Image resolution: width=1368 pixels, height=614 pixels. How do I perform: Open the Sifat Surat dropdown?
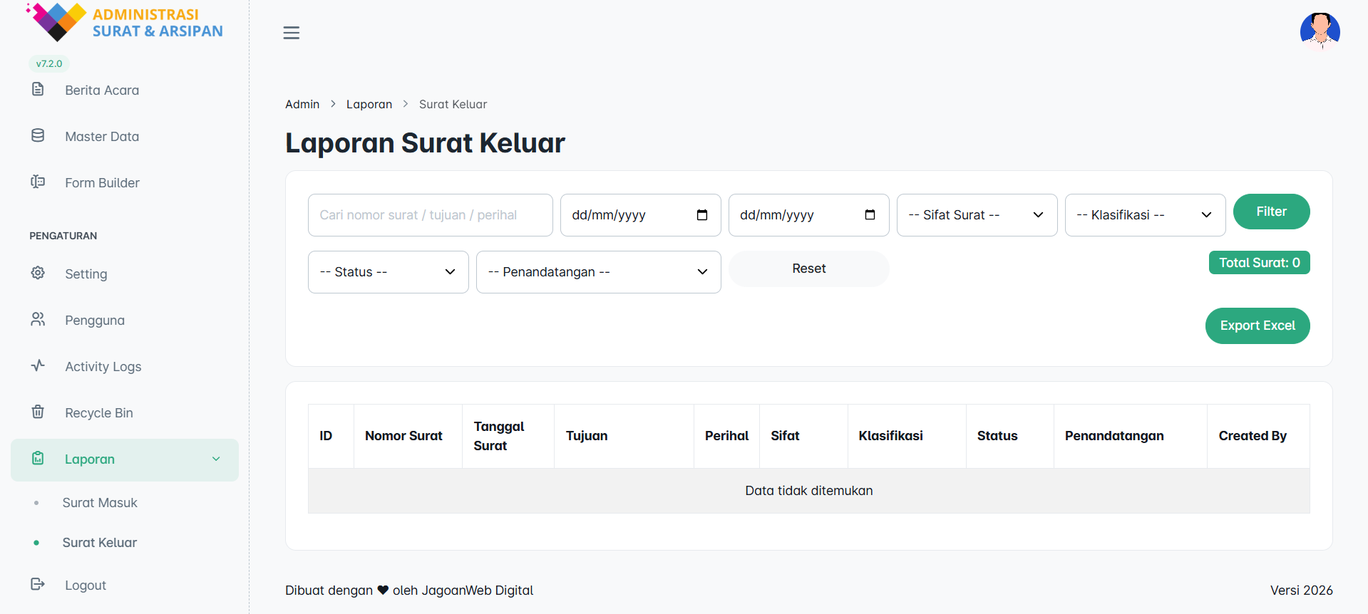[976, 215]
